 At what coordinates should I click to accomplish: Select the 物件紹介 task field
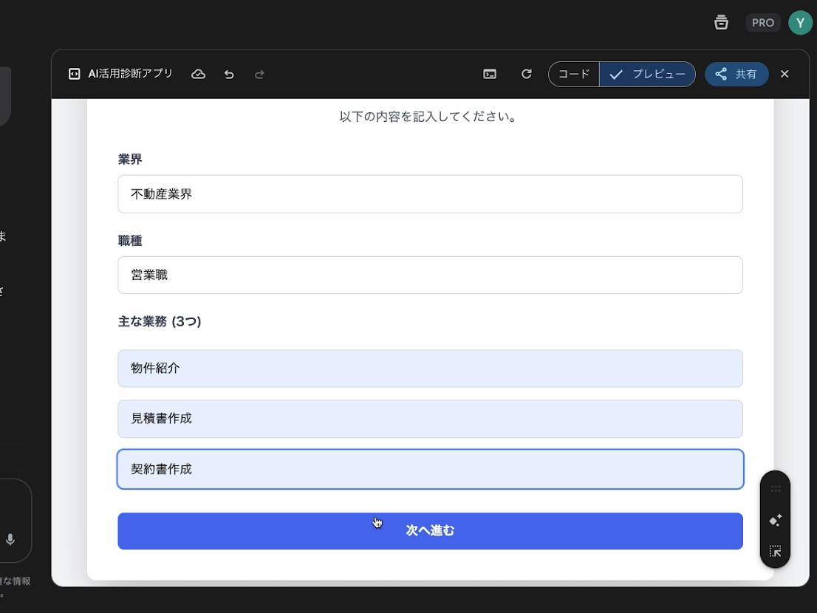(430, 369)
